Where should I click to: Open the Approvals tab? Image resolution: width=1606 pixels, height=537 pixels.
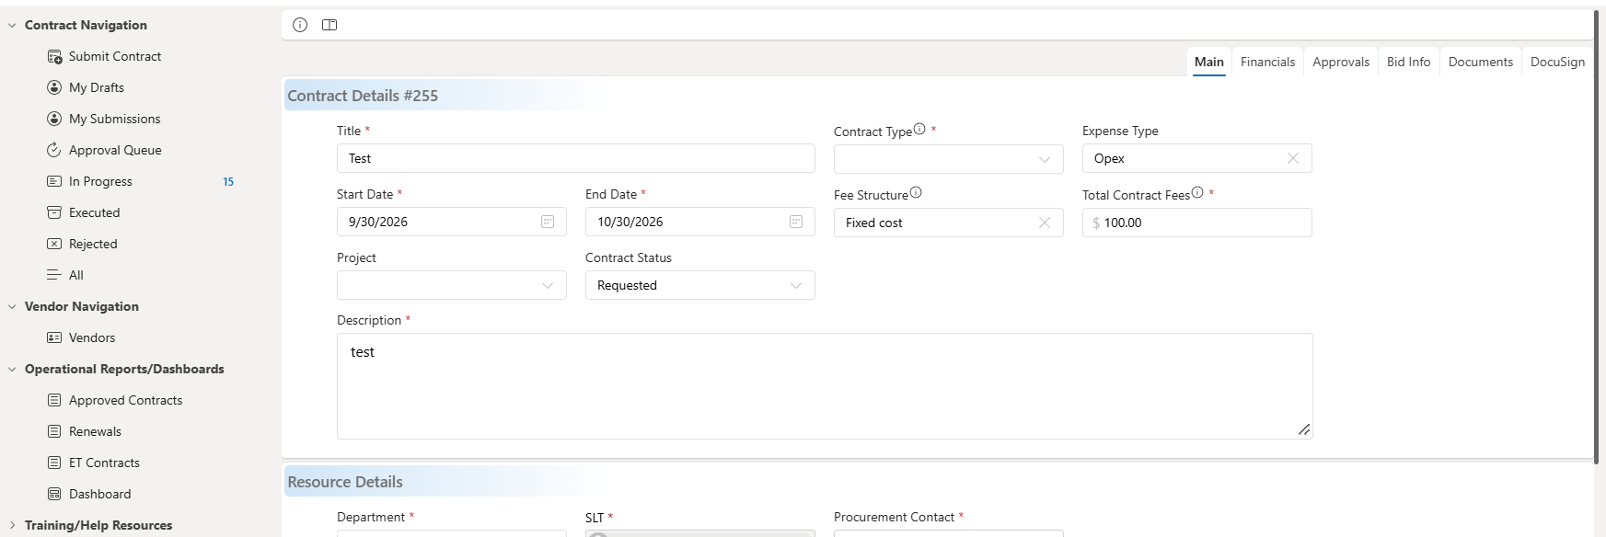coord(1341,62)
